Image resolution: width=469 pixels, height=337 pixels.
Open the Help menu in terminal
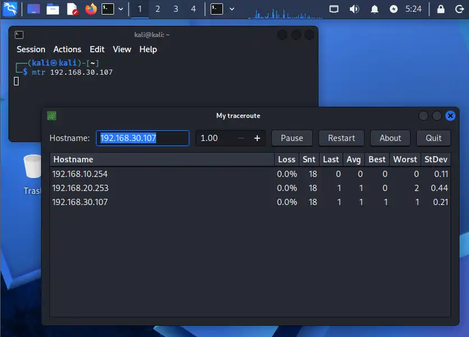[148, 49]
